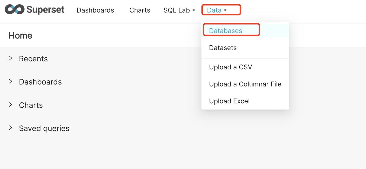The width and height of the screenshot is (366, 169).
Task: Select Databases from Data menu
Action: 225,31
